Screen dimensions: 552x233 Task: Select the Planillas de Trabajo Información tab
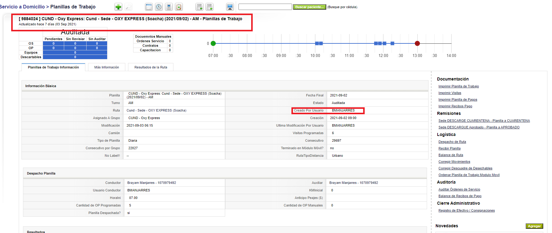click(x=53, y=67)
